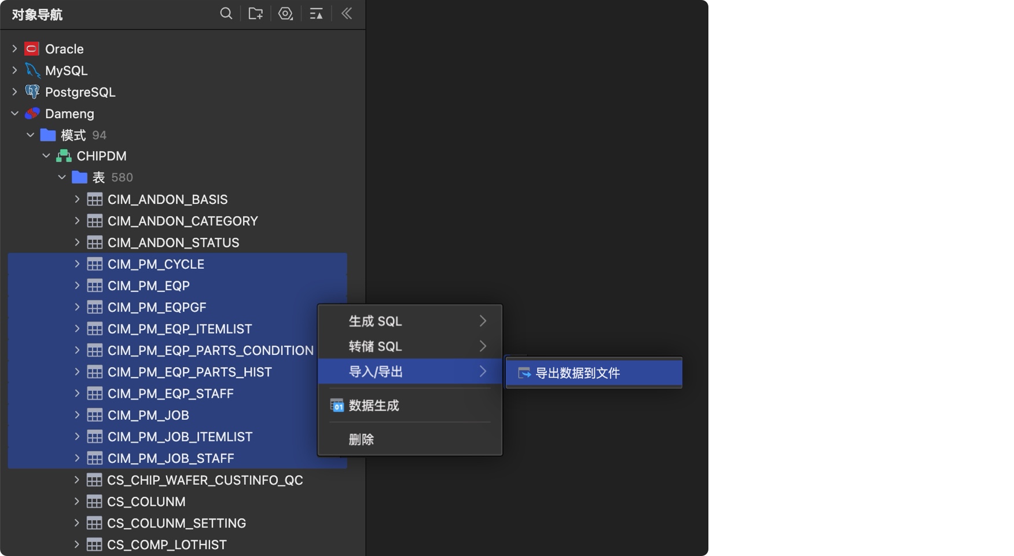Click the 模式 folder icon
The image size is (1014, 556).
pyautogui.click(x=48, y=135)
